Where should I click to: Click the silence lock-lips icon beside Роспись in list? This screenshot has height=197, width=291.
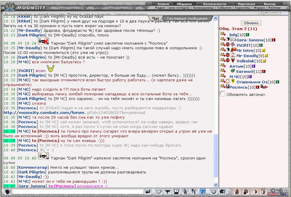pyautogui.click(x=264, y=87)
